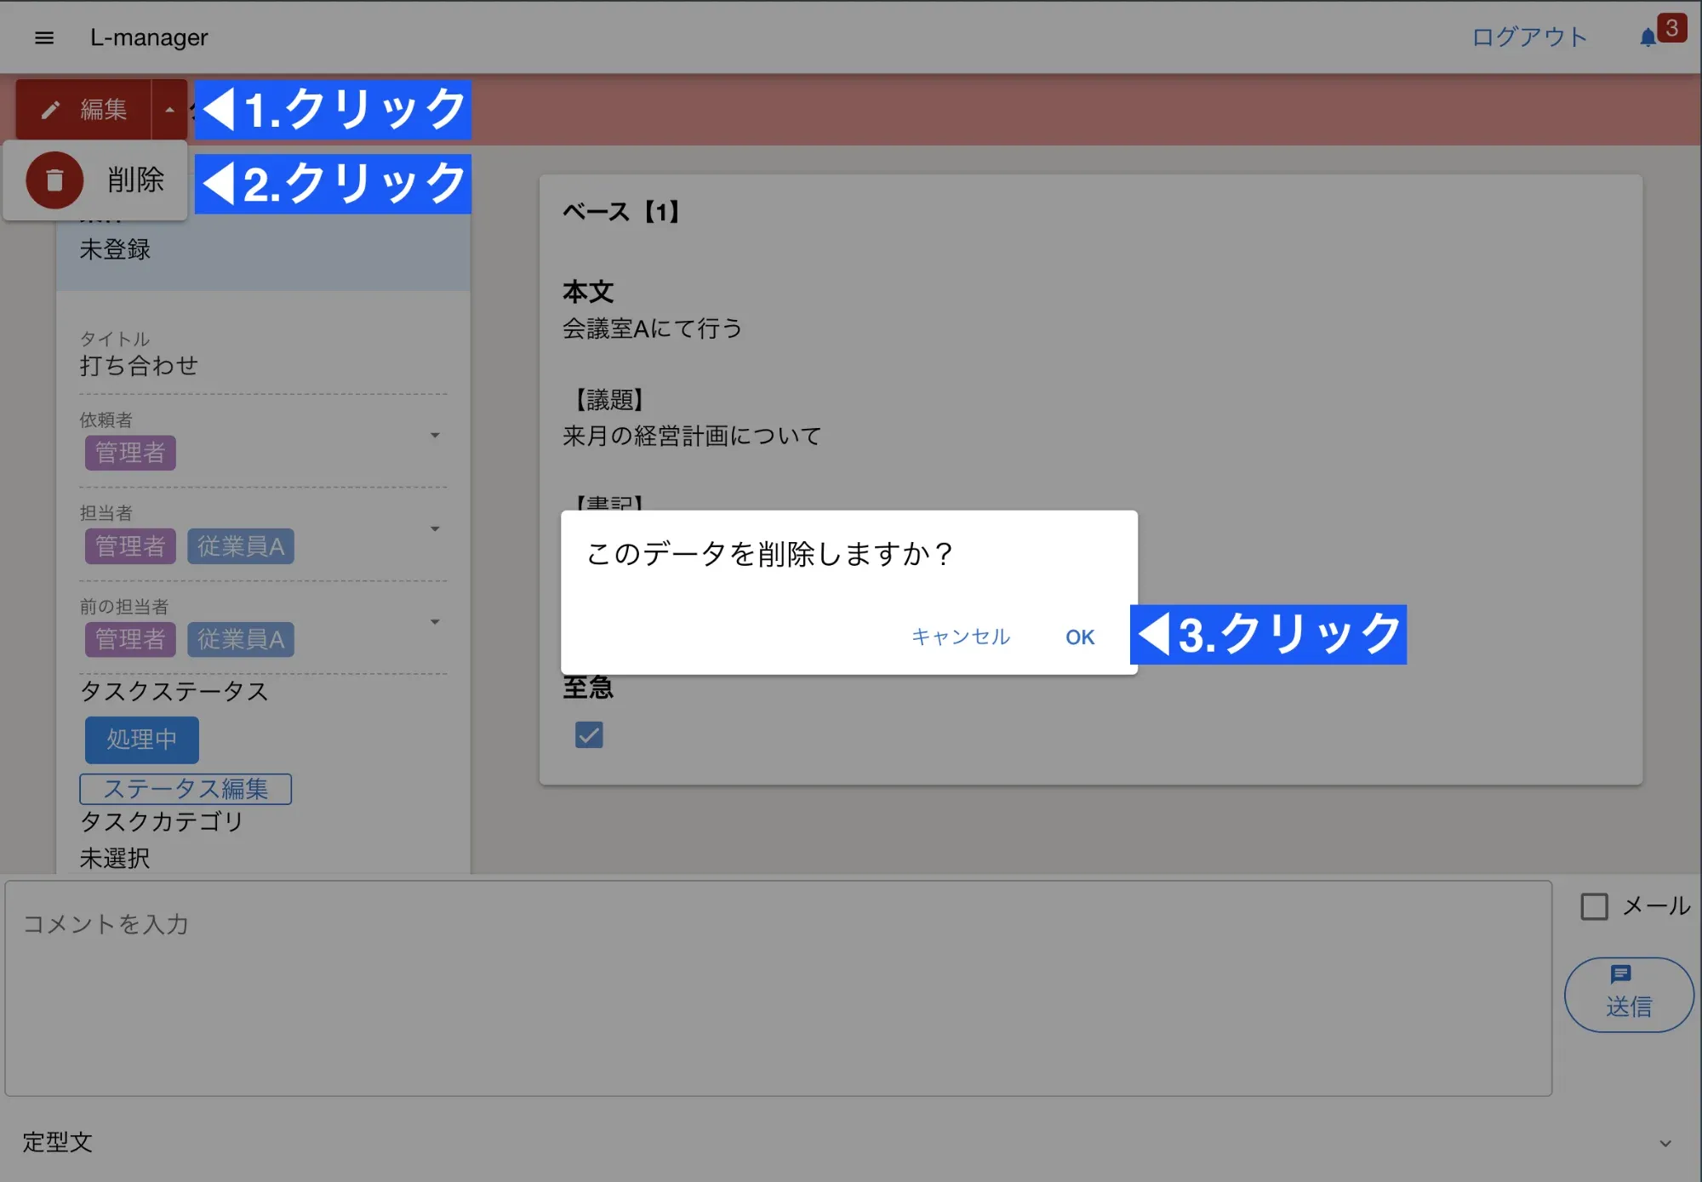Viewport: 1702px width, 1182px height.
Task: Select 削除 from the dropdown menu
Action: (x=135, y=180)
